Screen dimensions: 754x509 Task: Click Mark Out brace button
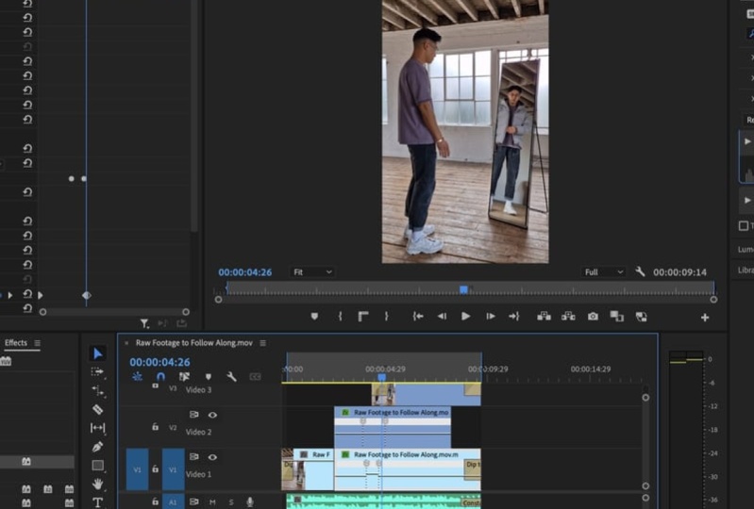coord(386,317)
